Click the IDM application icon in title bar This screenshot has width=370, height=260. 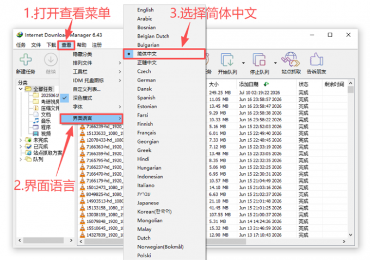click(x=20, y=35)
